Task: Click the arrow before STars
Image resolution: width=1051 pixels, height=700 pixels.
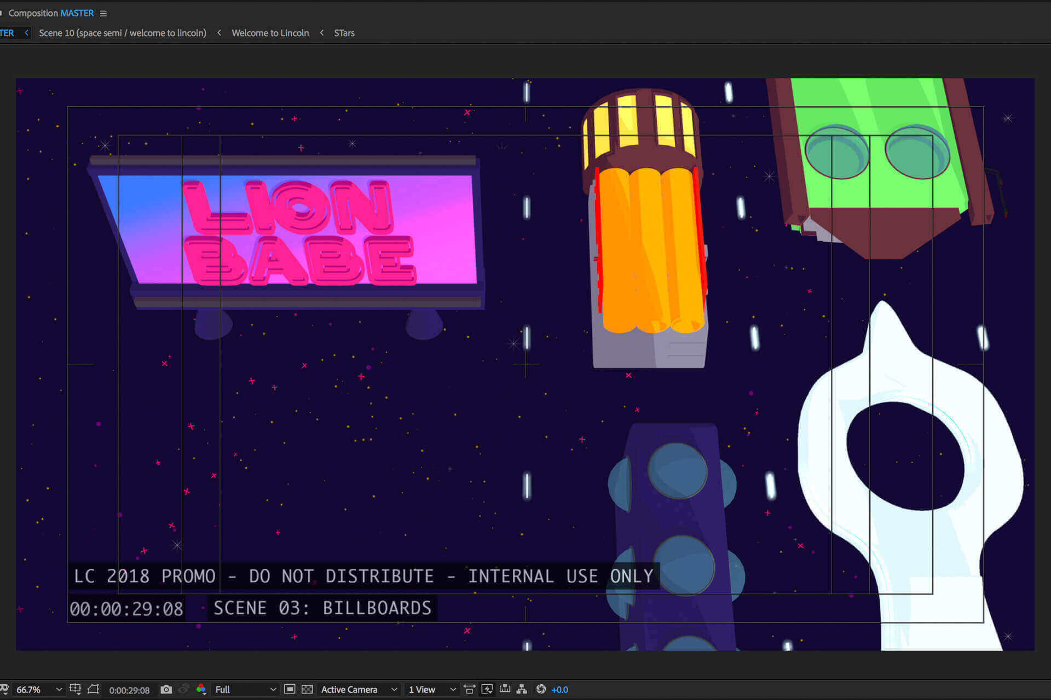Action: (x=322, y=33)
